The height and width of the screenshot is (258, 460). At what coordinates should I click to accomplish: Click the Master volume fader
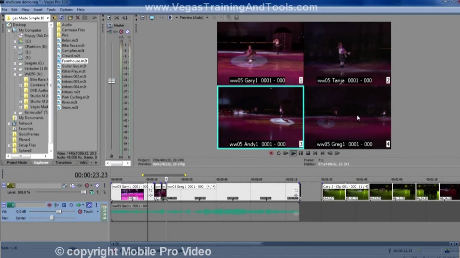[x=112, y=81]
